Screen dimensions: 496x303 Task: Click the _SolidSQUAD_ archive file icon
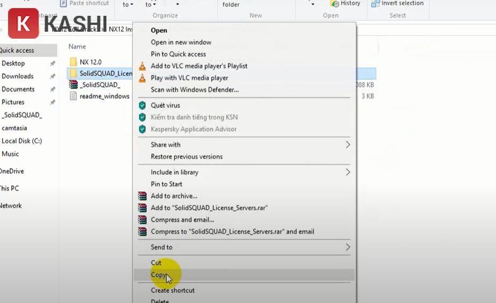pos(74,85)
